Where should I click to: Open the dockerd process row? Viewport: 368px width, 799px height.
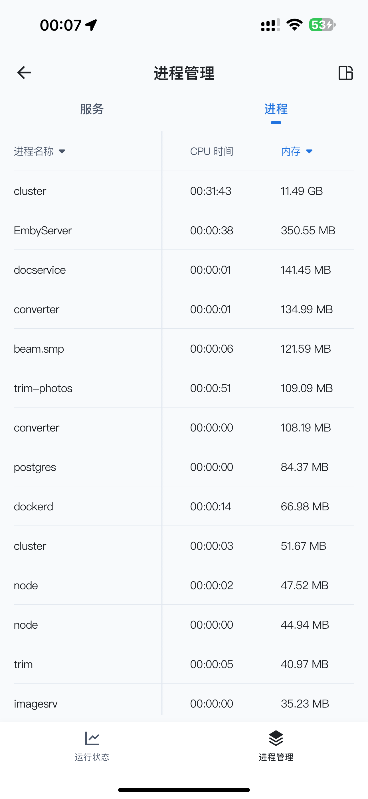pyautogui.click(x=184, y=506)
